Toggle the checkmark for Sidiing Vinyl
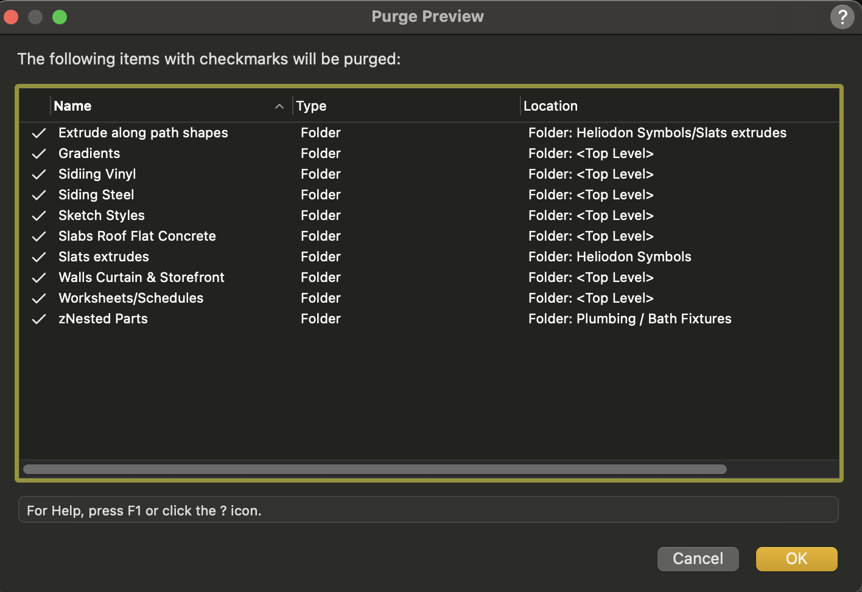The height and width of the screenshot is (592, 862). (38, 174)
